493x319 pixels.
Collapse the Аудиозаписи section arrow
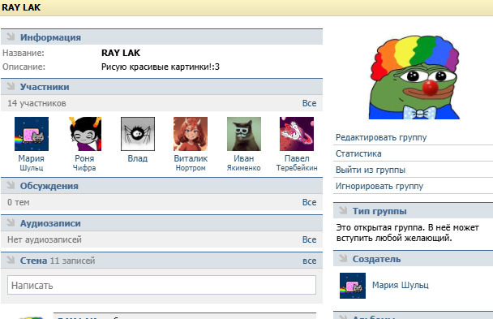[11, 222]
